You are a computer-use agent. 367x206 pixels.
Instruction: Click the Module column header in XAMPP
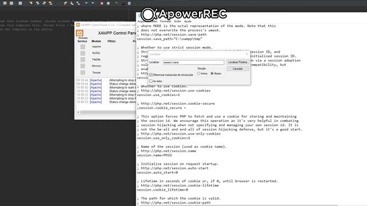[96, 41]
